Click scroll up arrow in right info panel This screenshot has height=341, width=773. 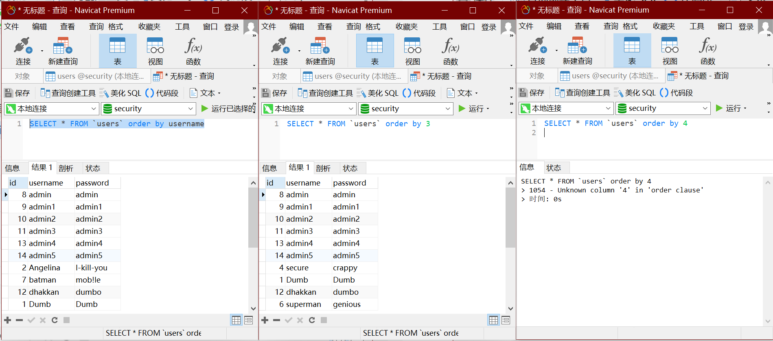tap(768, 182)
